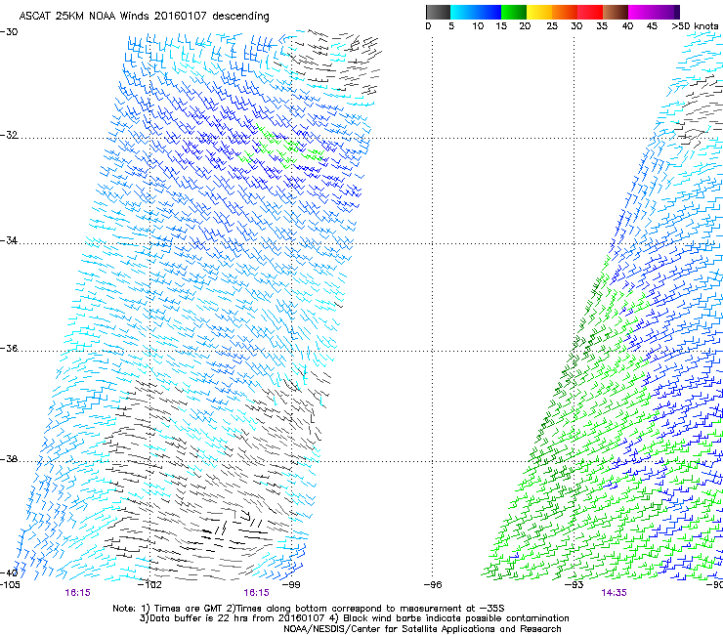
Task: Pick the yellow 20–25 knots legend segment
Action: 539,12
